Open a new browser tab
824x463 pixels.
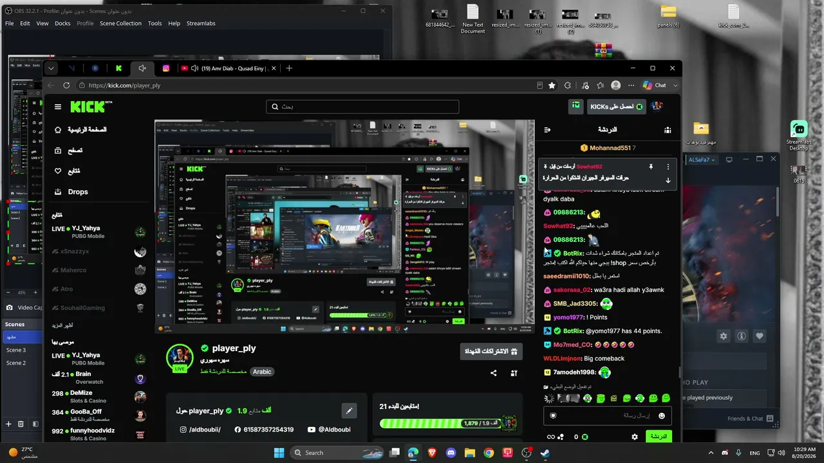pyautogui.click(x=289, y=68)
